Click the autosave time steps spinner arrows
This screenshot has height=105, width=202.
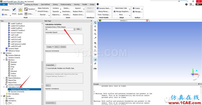pyautogui.click(x=74, y=29)
